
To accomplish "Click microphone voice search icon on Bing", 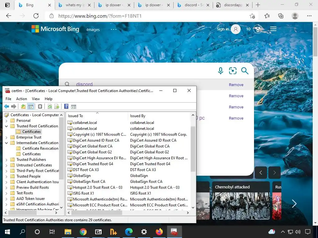I will point(220,71).
